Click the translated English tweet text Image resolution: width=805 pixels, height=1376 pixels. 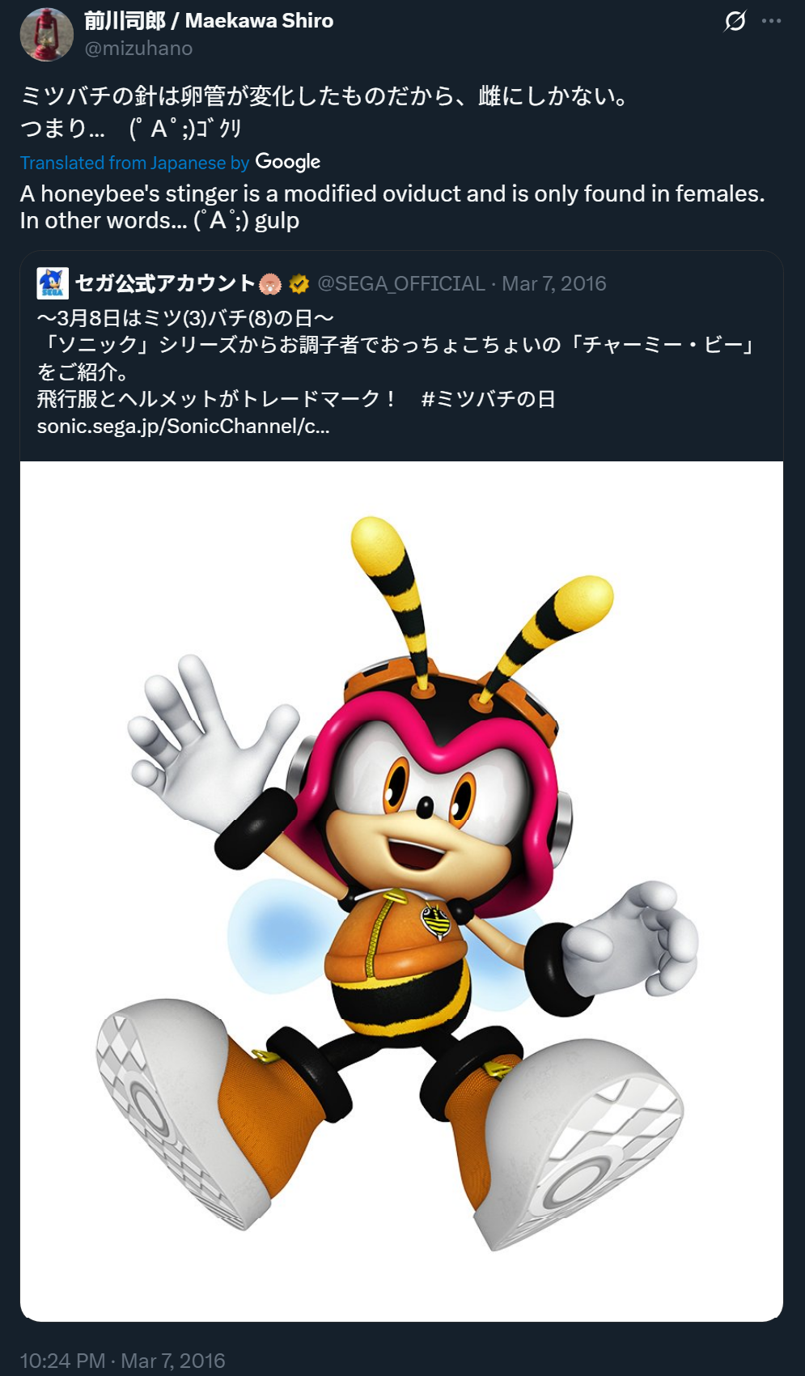pos(392,207)
